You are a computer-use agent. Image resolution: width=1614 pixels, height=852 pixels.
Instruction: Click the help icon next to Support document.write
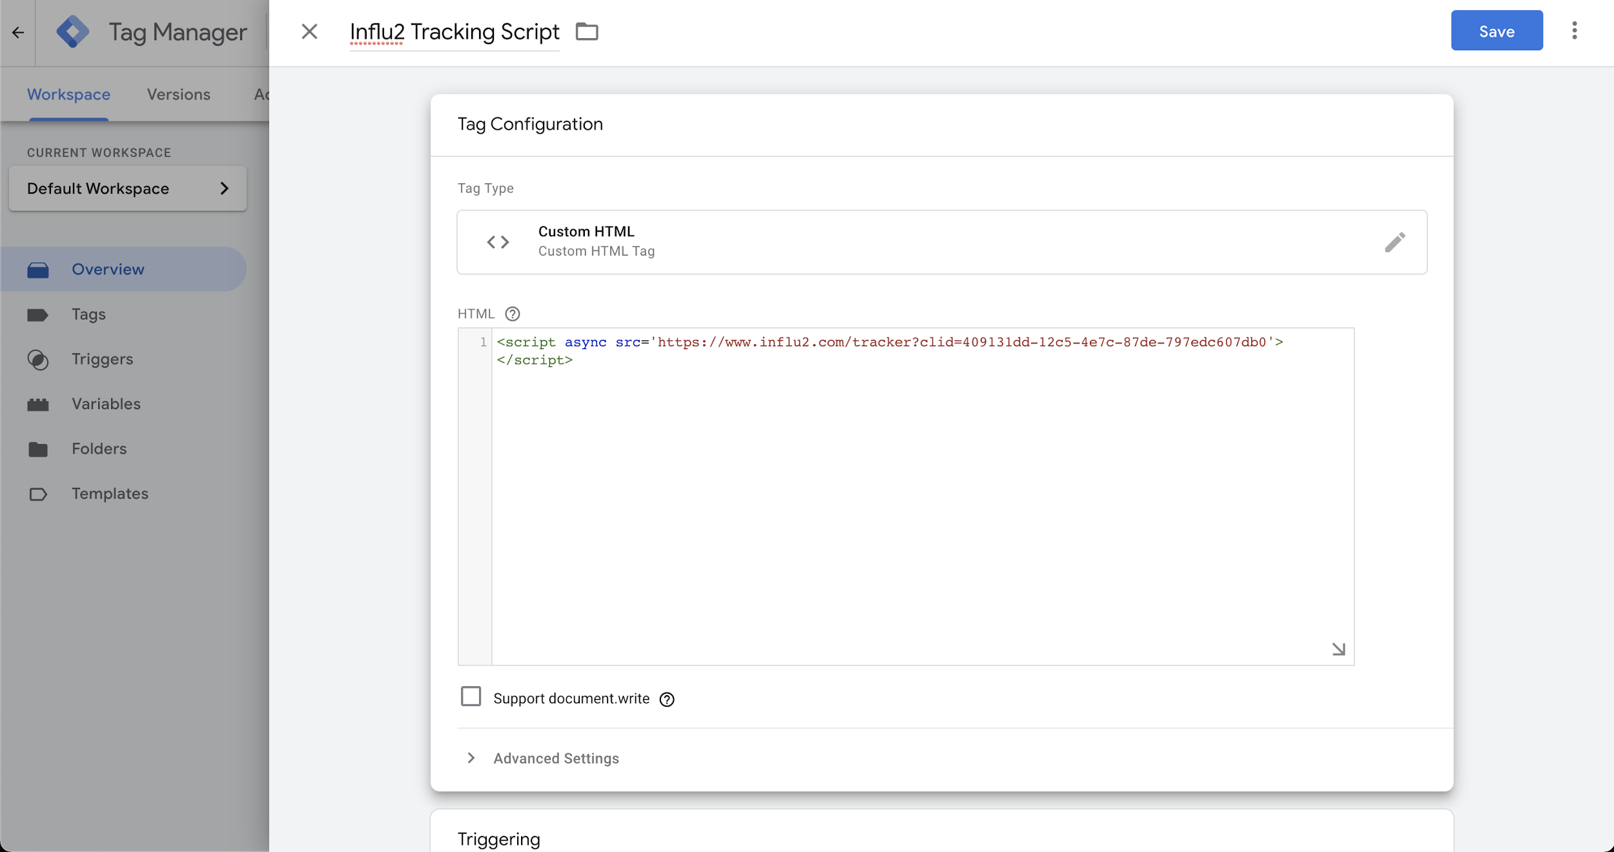[667, 699]
